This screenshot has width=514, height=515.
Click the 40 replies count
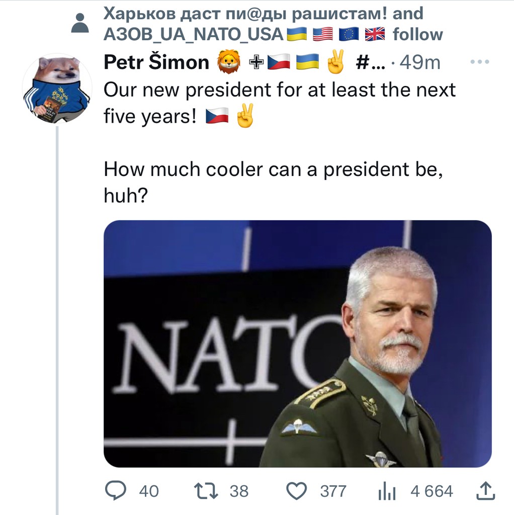(x=148, y=491)
